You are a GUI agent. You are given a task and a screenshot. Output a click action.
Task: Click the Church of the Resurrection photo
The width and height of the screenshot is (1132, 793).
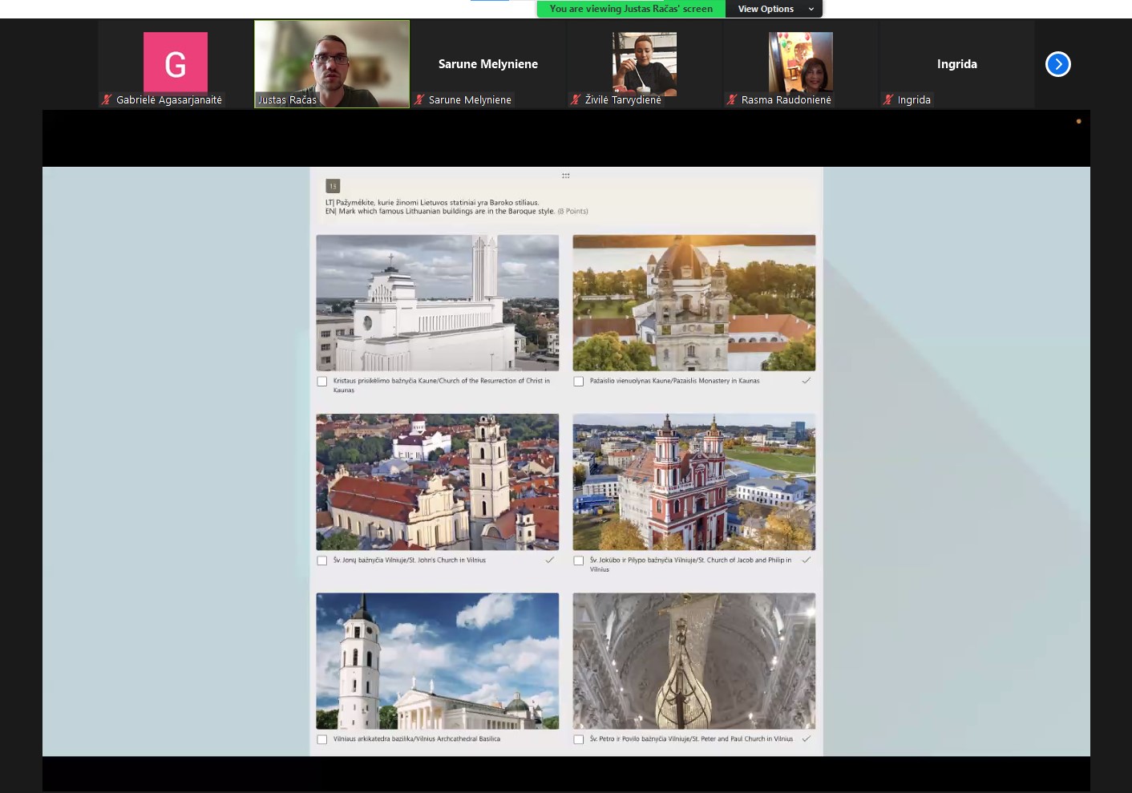coord(438,302)
